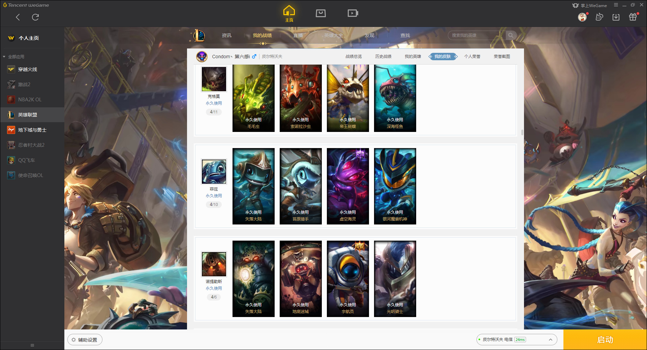Refresh the page with reload icon
This screenshot has height=350, width=647.
pos(35,17)
